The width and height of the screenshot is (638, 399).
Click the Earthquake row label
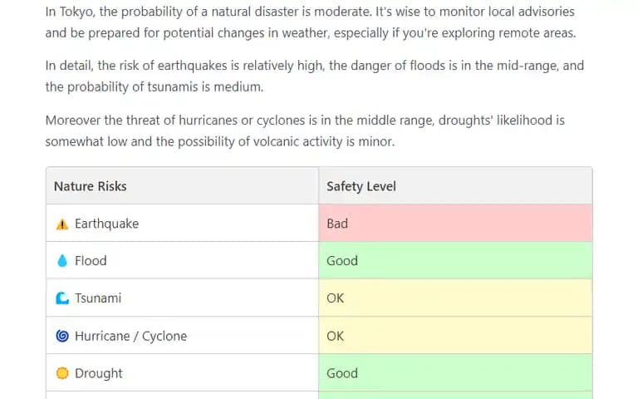tap(106, 224)
